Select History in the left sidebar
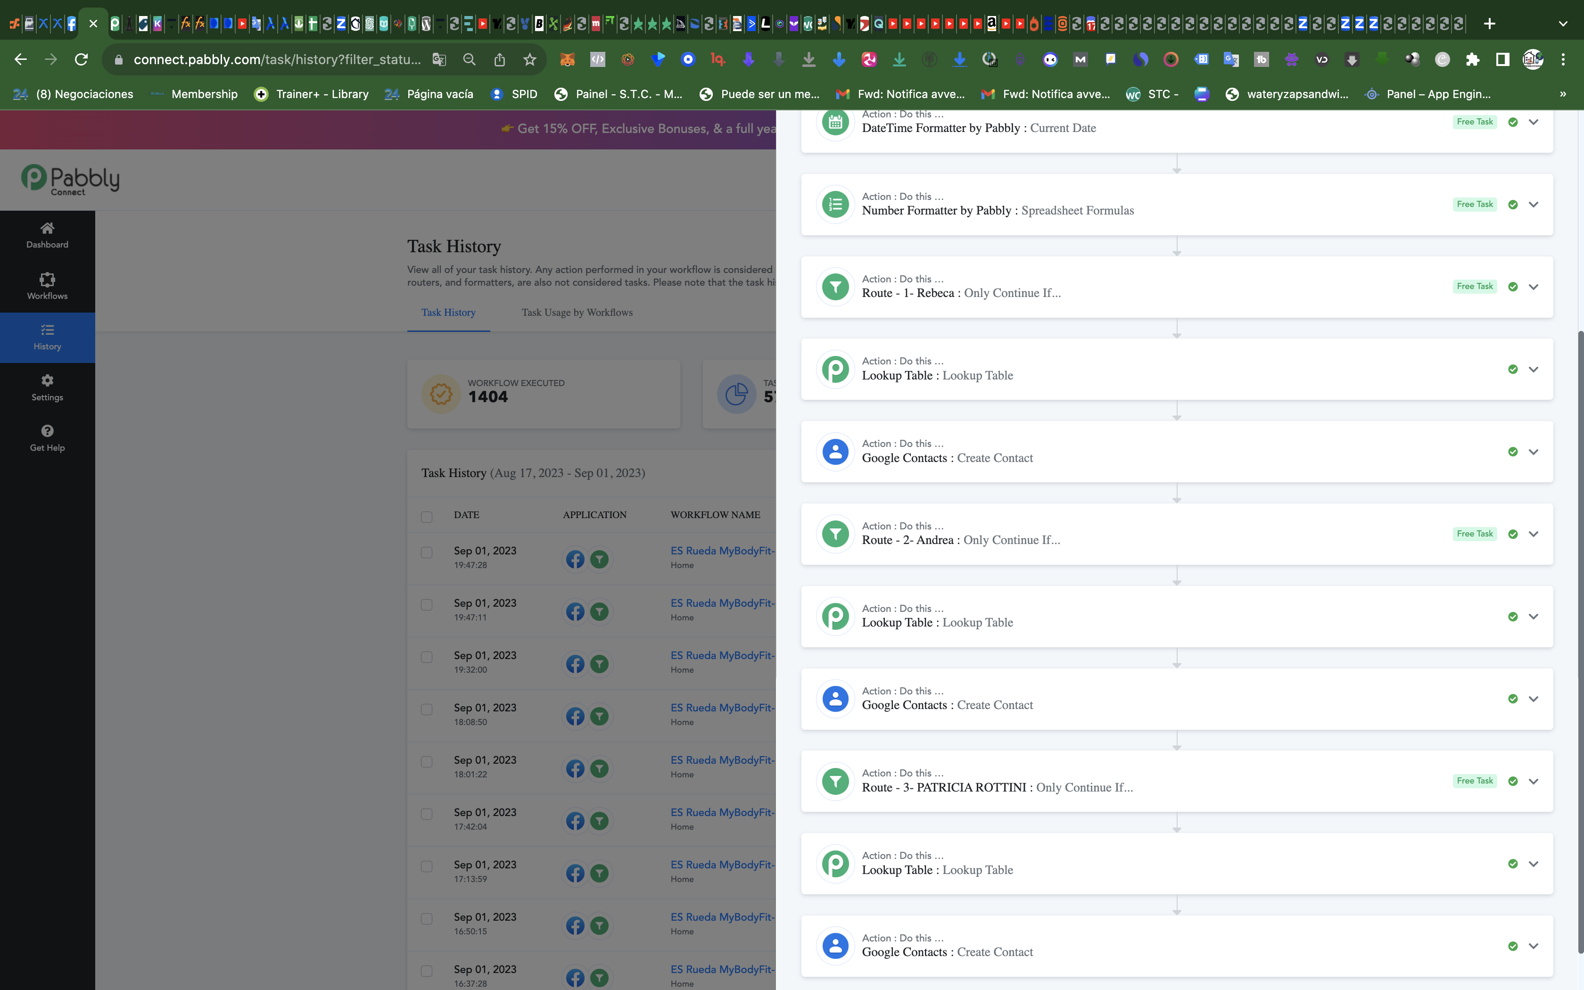The width and height of the screenshot is (1584, 990). (x=47, y=337)
